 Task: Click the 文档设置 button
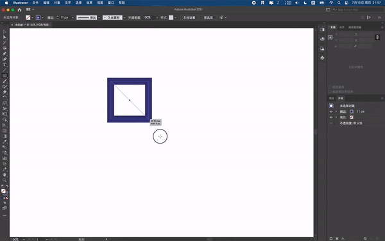click(189, 18)
